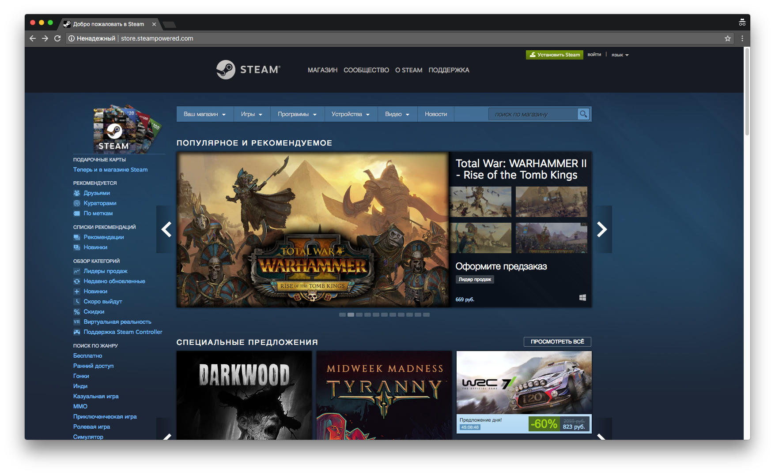Click the site info icon in address bar
Viewport: 775px width, 475px height.
(71, 38)
